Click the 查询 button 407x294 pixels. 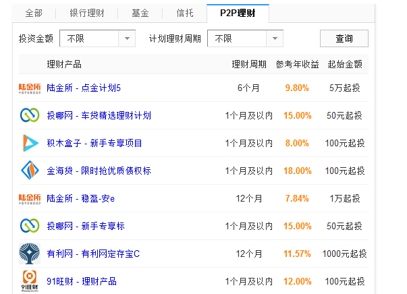pos(344,38)
